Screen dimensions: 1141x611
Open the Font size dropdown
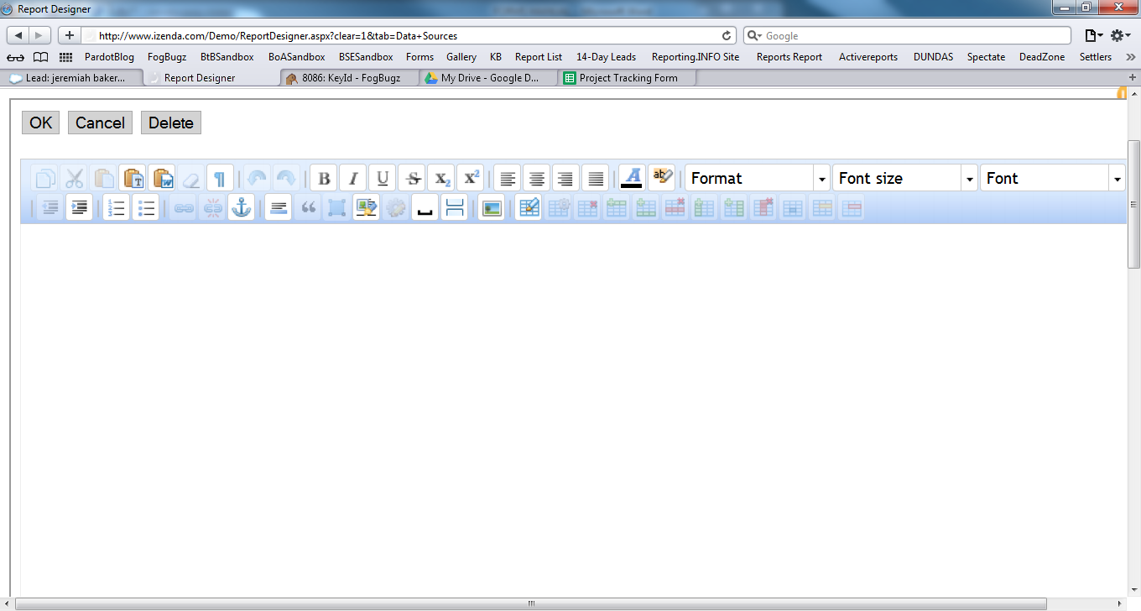[905, 178]
